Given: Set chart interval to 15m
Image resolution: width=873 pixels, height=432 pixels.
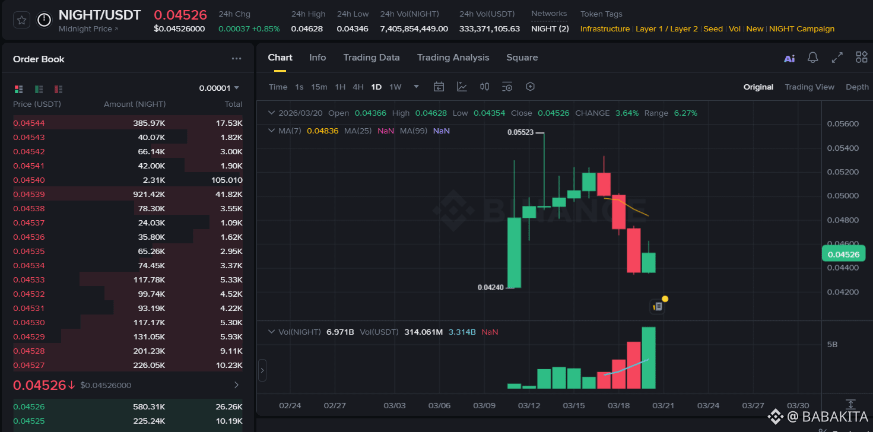Looking at the screenshot, I should pos(319,87).
